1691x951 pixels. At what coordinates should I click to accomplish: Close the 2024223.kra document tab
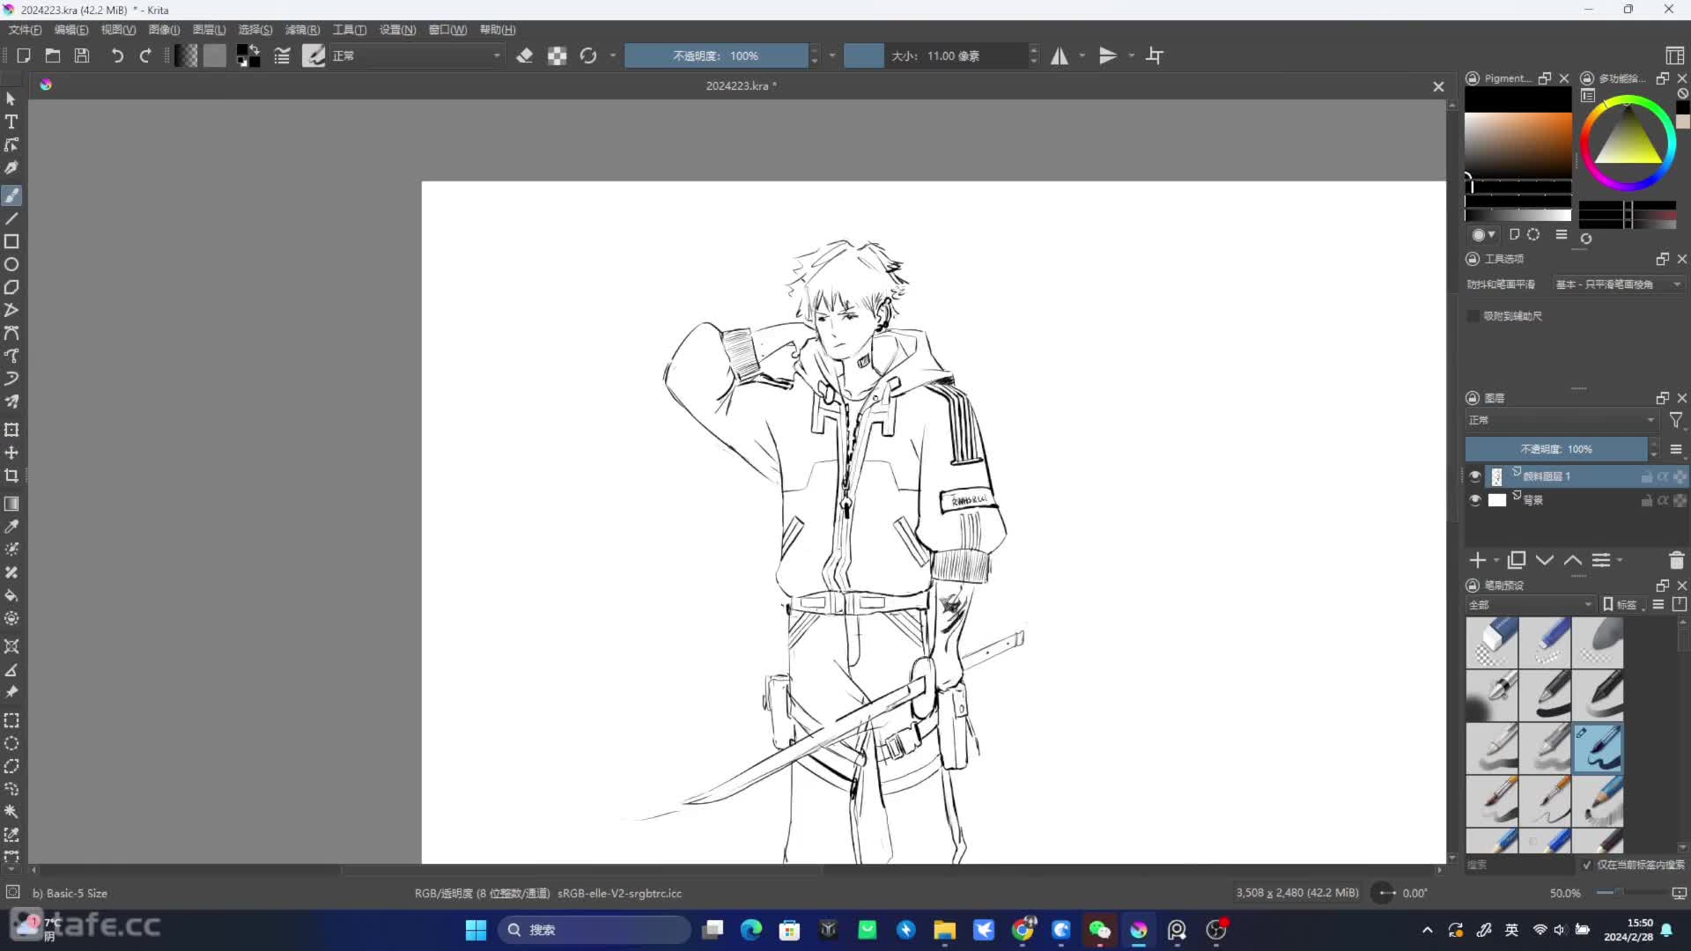coord(1438,86)
